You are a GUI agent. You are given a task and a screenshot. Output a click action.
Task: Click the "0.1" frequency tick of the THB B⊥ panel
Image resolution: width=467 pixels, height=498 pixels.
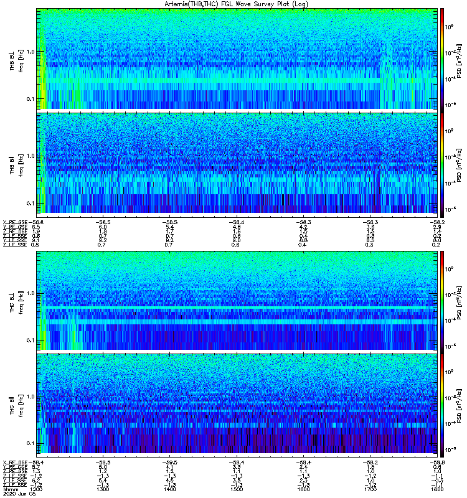point(31,99)
